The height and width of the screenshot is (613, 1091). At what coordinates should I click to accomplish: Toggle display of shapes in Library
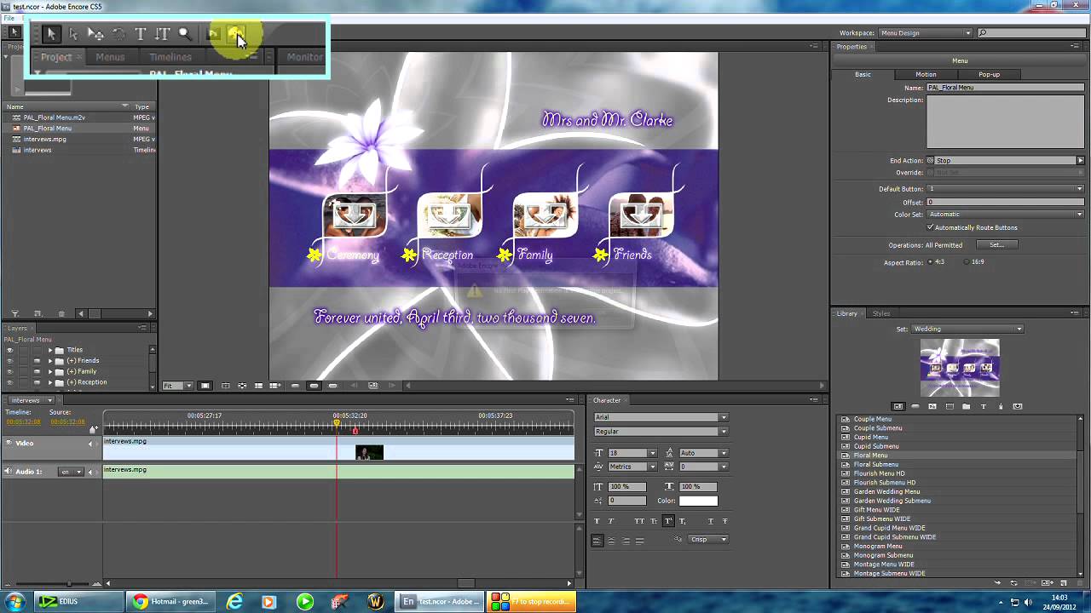pyautogui.click(x=1001, y=406)
